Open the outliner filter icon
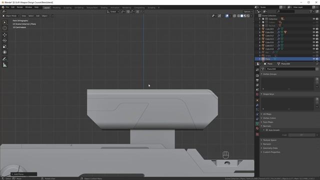320x180 pixels. [311, 11]
